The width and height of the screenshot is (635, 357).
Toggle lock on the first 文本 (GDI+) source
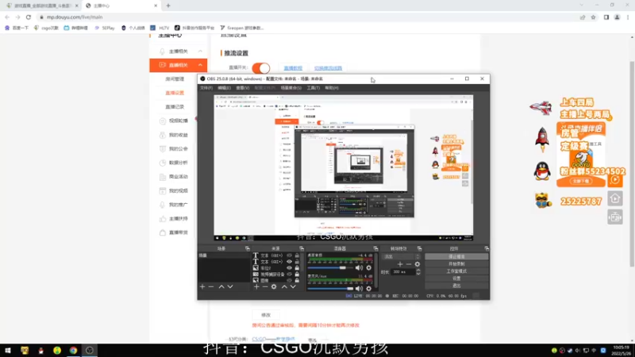[x=297, y=255]
